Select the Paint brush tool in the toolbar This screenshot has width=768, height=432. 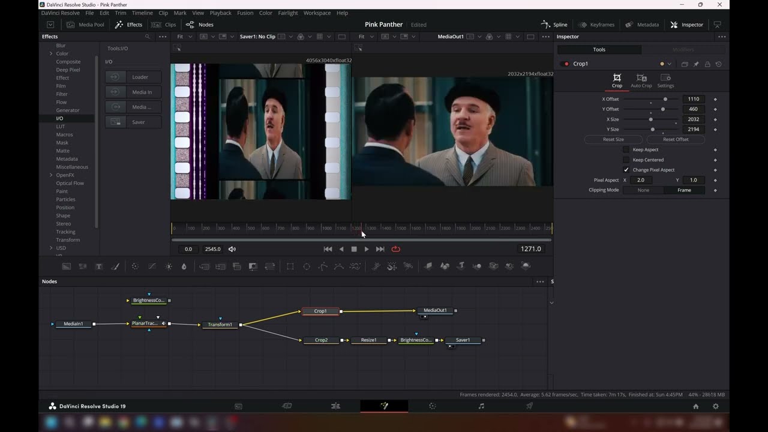pyautogui.click(x=116, y=266)
